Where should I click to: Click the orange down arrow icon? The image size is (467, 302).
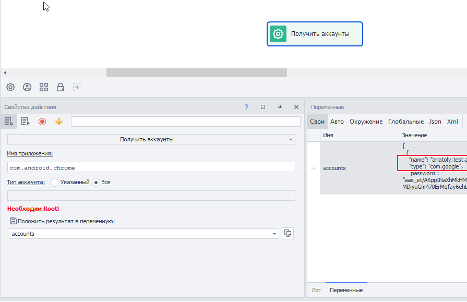pyautogui.click(x=59, y=122)
